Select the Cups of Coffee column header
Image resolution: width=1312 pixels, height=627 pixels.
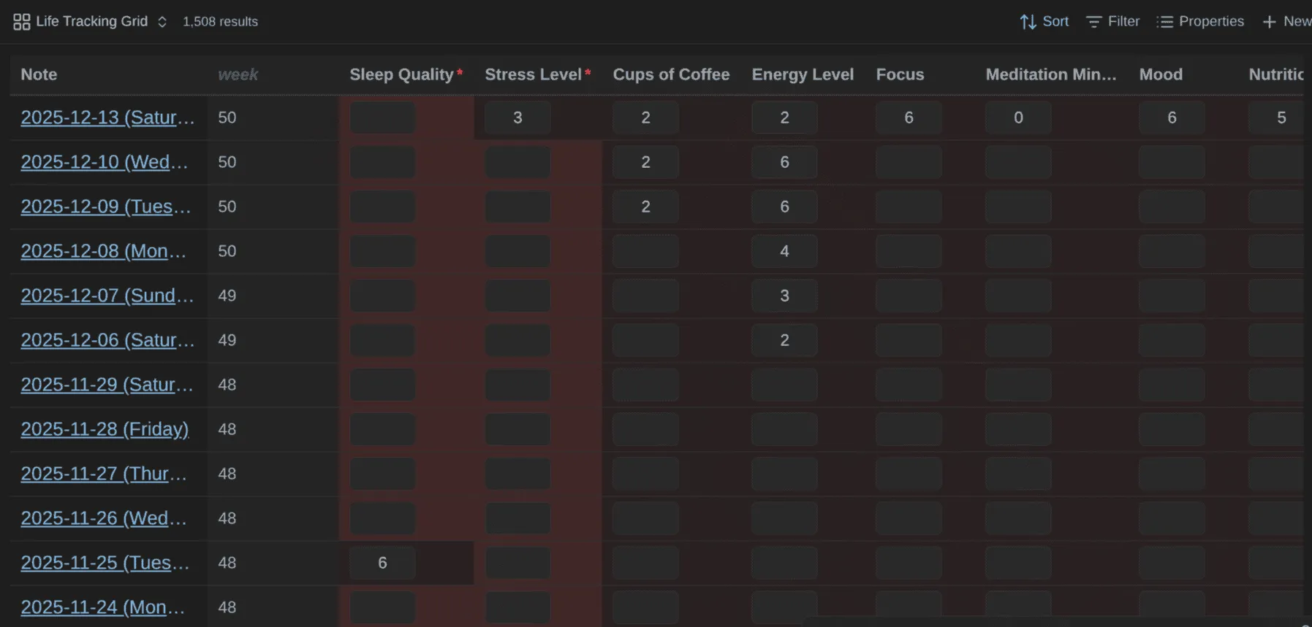pos(671,74)
